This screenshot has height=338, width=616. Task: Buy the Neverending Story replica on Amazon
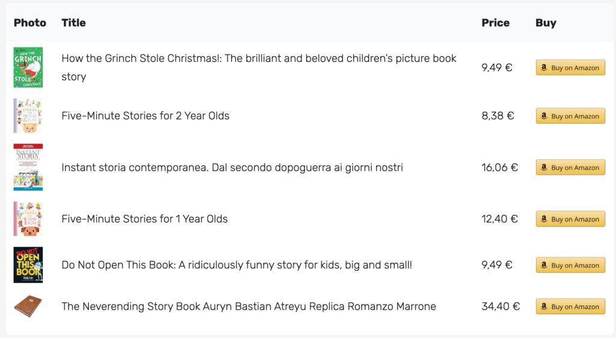tap(570, 306)
